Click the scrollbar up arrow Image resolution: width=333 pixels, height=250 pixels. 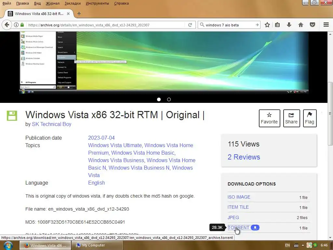(330, 34)
